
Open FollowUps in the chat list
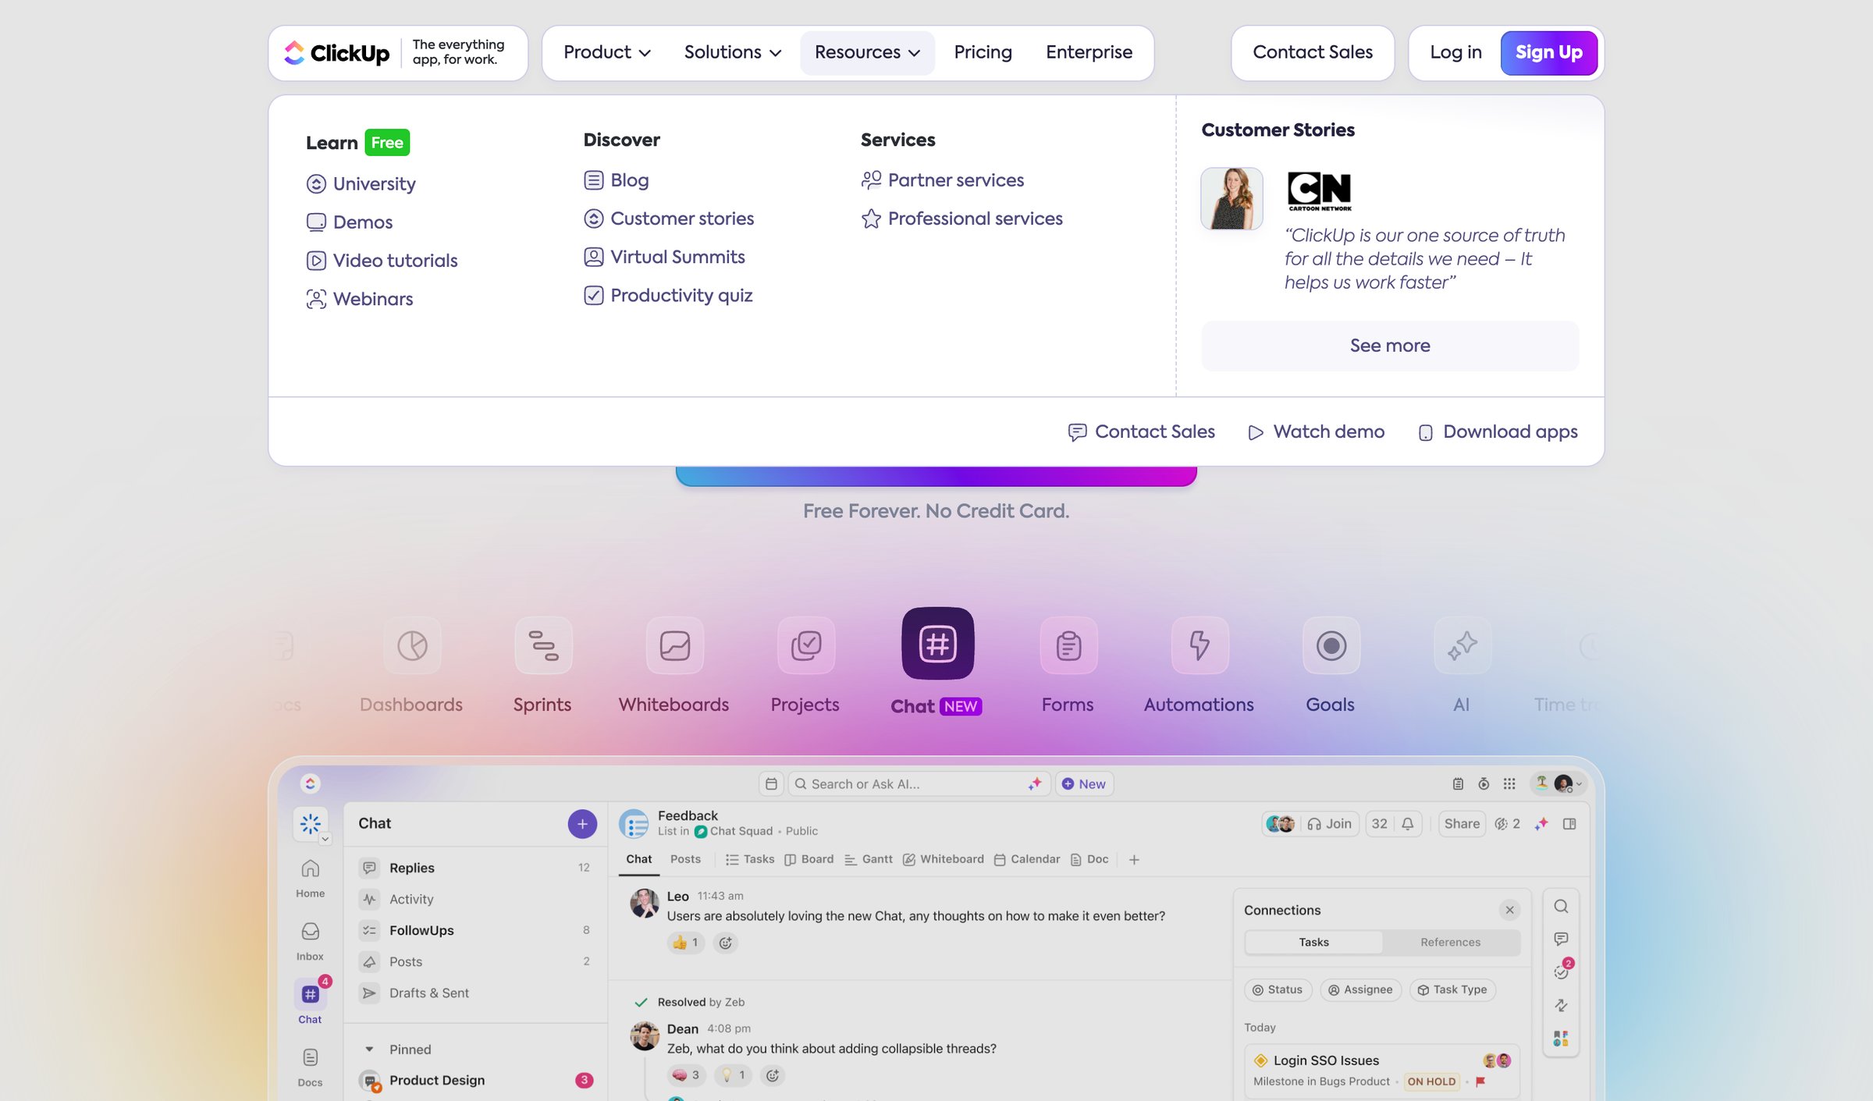pos(475,929)
